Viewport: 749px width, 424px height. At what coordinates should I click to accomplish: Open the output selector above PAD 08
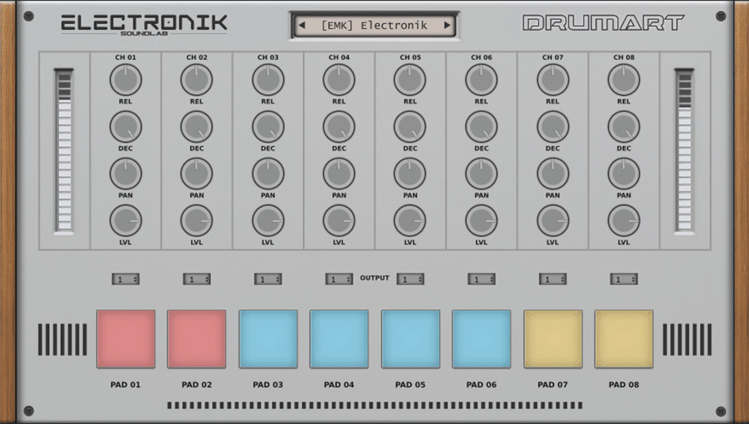click(624, 279)
